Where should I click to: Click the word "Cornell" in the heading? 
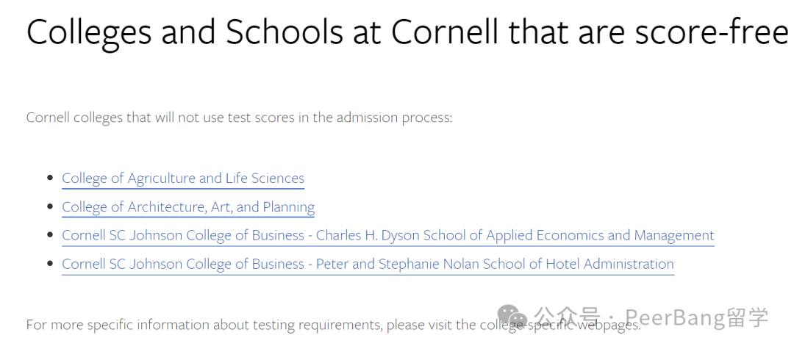coord(446,32)
